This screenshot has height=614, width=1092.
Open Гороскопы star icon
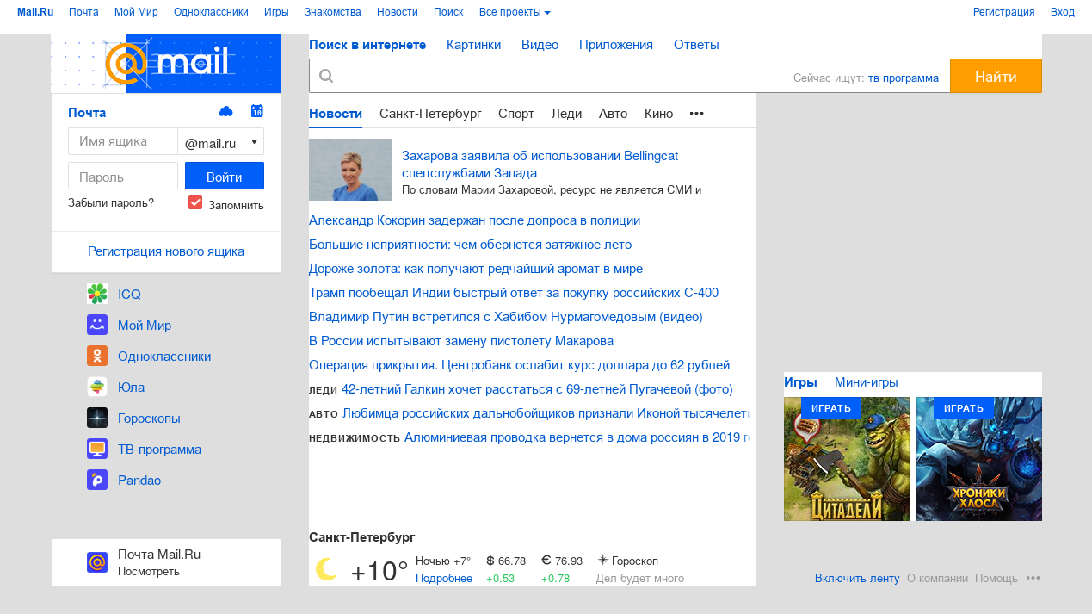[97, 418]
